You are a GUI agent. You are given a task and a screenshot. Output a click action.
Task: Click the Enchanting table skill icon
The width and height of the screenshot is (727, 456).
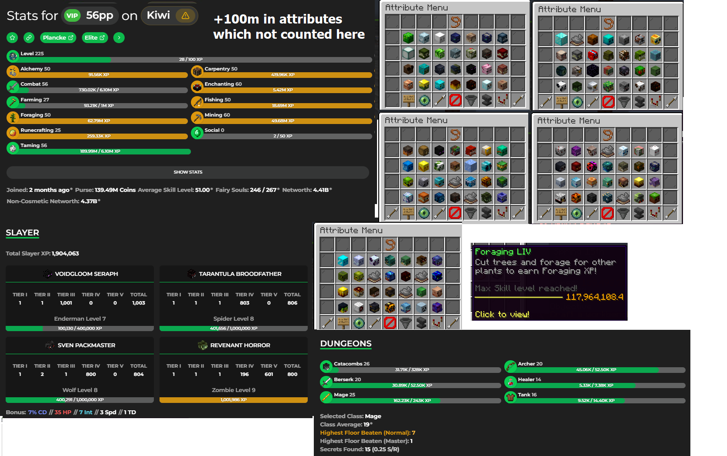coord(197,87)
